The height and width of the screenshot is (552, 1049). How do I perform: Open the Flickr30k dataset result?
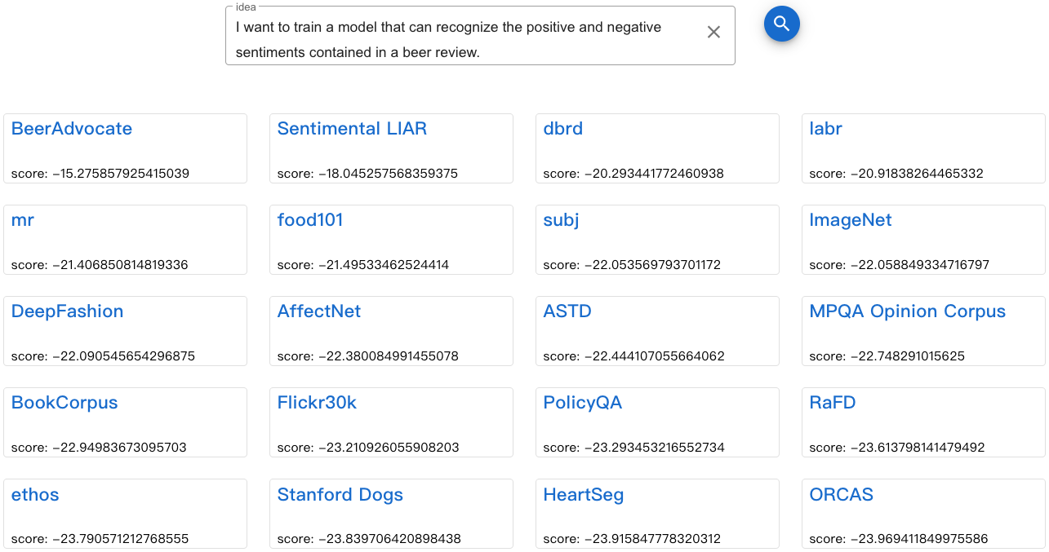pos(317,403)
